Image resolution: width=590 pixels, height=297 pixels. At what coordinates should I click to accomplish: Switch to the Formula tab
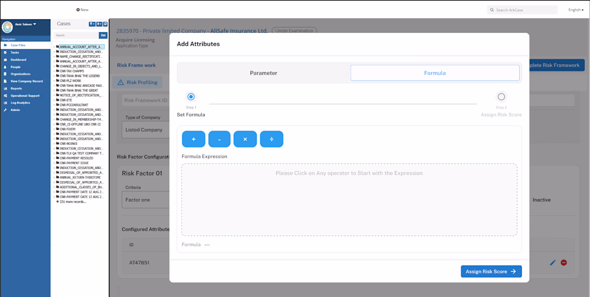(435, 73)
